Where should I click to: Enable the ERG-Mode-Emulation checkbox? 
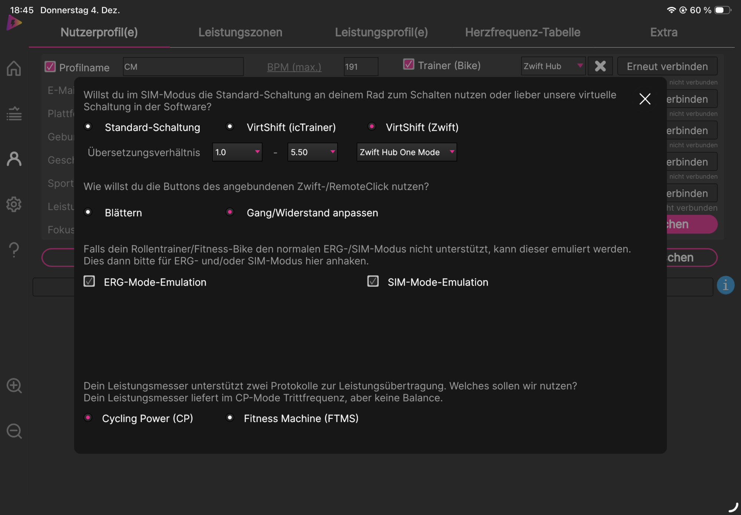point(89,281)
